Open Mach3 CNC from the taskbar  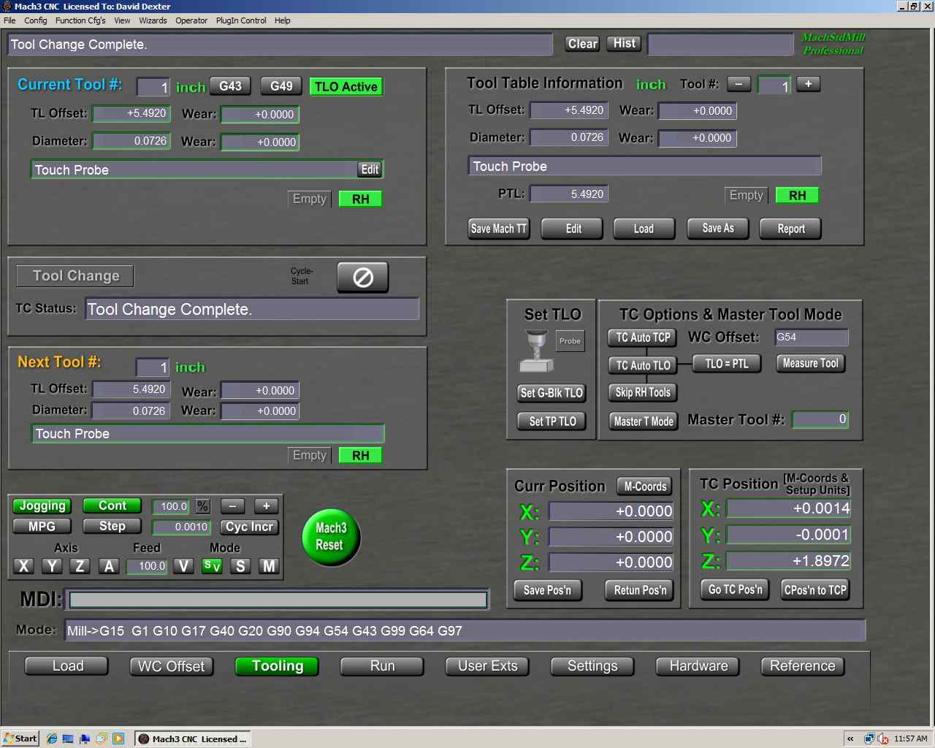pyautogui.click(x=192, y=739)
